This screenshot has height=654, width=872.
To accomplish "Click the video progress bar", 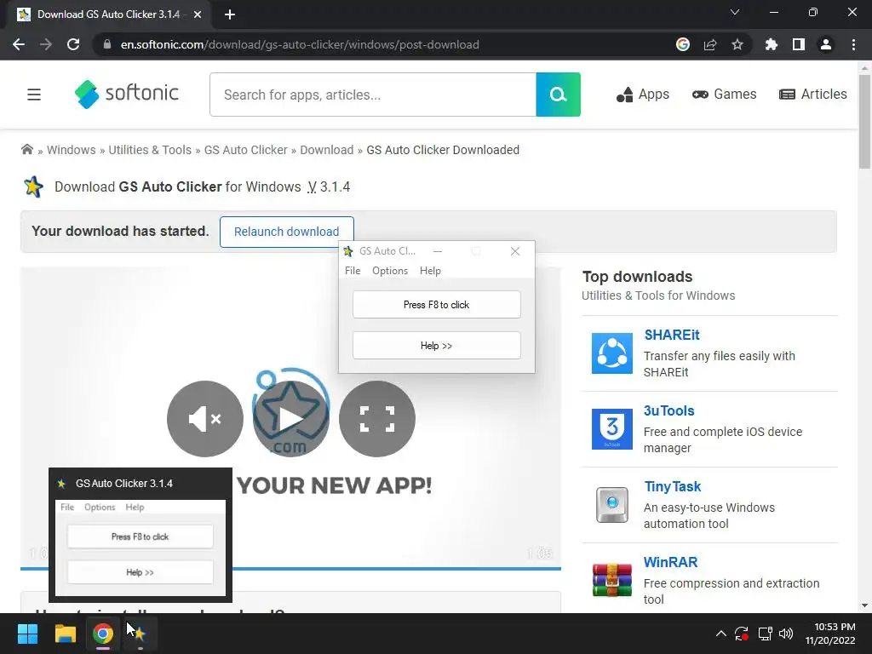I will point(397,568).
